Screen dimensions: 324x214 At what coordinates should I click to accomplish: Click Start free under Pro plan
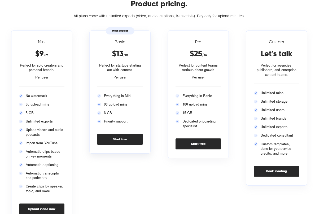[198, 144]
